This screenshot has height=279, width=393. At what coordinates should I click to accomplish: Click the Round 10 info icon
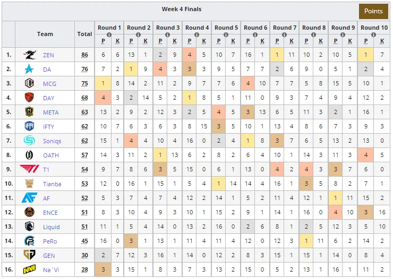[373, 35]
